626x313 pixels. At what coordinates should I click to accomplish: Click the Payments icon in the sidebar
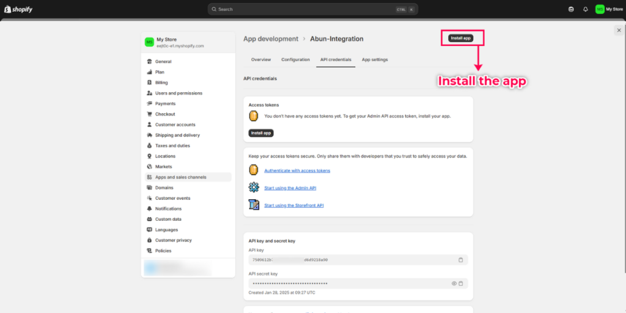pyautogui.click(x=149, y=103)
